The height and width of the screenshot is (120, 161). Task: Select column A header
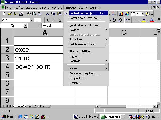coord(45,33)
